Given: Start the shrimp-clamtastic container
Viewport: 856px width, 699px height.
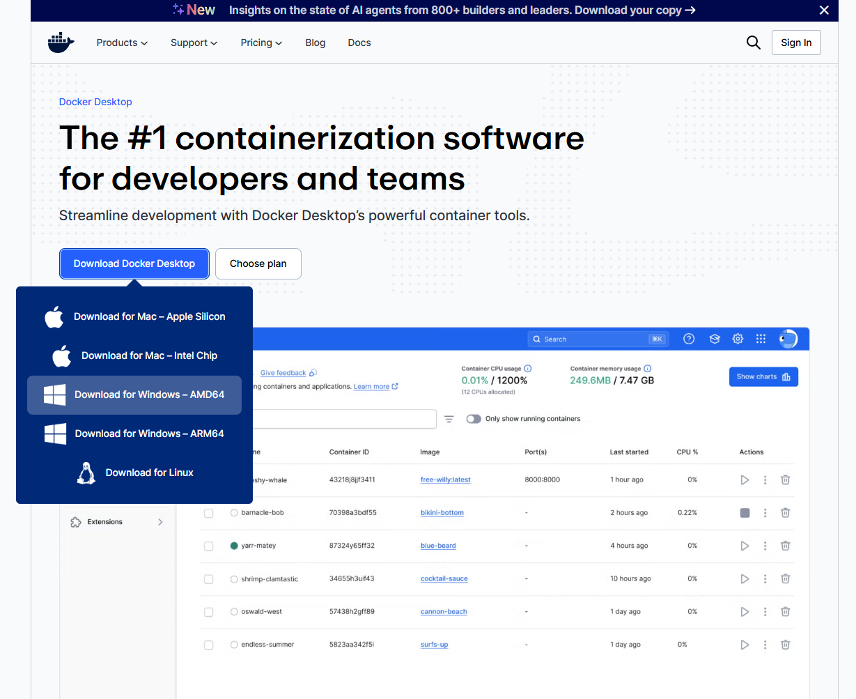Looking at the screenshot, I should pos(745,578).
